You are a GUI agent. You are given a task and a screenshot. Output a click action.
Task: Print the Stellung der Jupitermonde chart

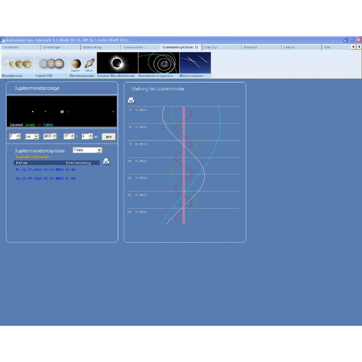point(132,100)
